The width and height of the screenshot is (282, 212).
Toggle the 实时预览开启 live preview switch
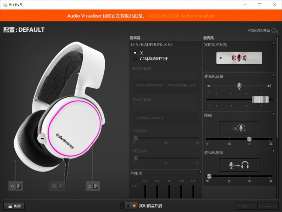[x=129, y=206]
